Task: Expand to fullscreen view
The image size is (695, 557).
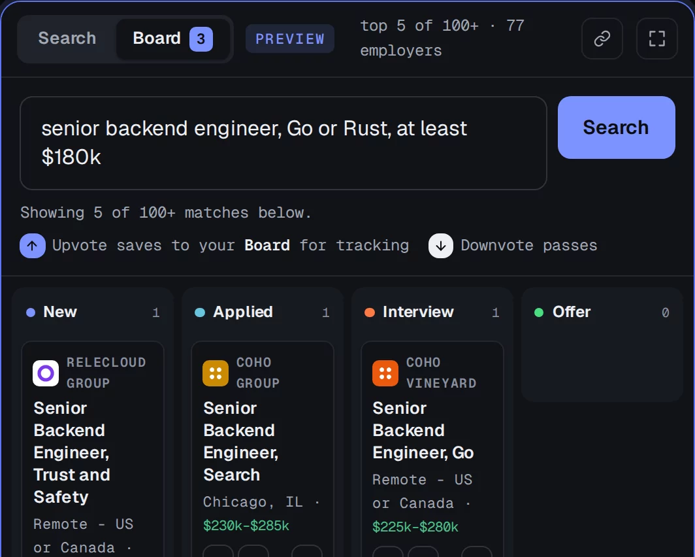Action: pyautogui.click(x=656, y=39)
